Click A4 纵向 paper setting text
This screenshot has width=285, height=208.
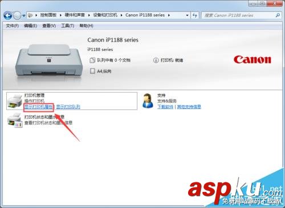pos(104,71)
